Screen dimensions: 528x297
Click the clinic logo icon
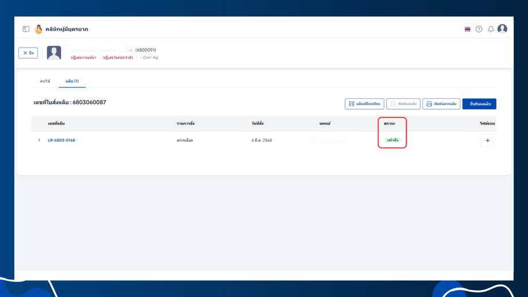click(x=38, y=29)
